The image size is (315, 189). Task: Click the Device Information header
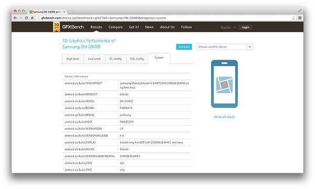tap(76, 76)
